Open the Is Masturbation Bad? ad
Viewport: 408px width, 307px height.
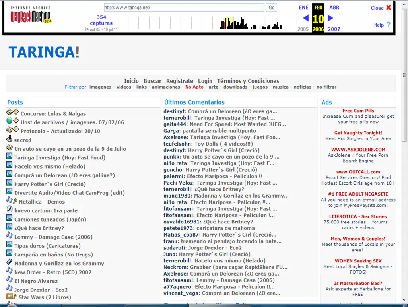coord(358,283)
